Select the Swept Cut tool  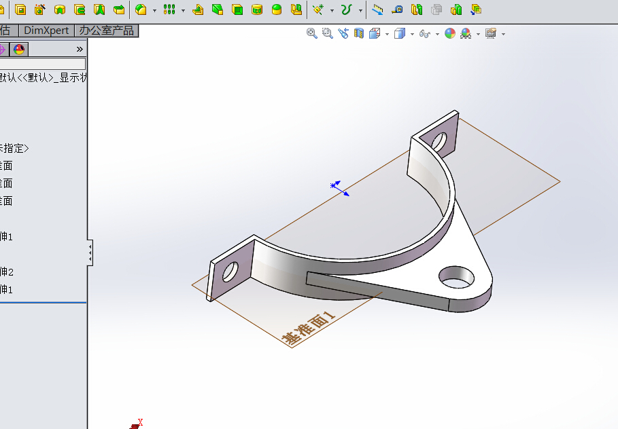coord(80,10)
